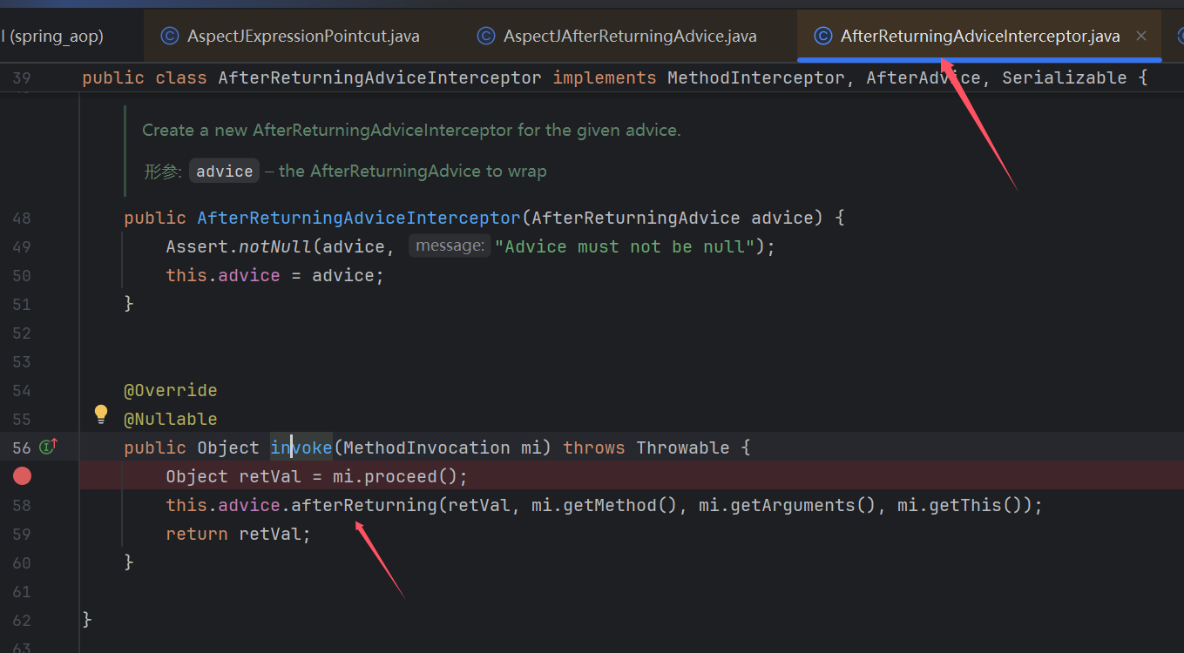The image size is (1184, 653).
Task: Click "return retVal;" on line 59
Action: 239,534
